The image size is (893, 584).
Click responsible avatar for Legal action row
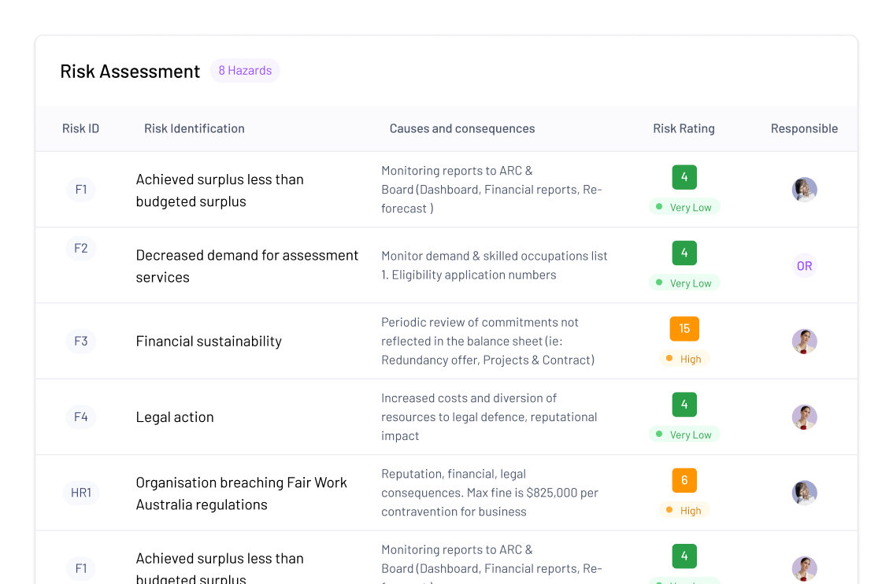[804, 417]
